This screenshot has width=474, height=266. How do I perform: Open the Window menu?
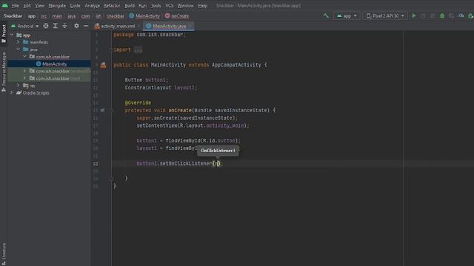185,5
